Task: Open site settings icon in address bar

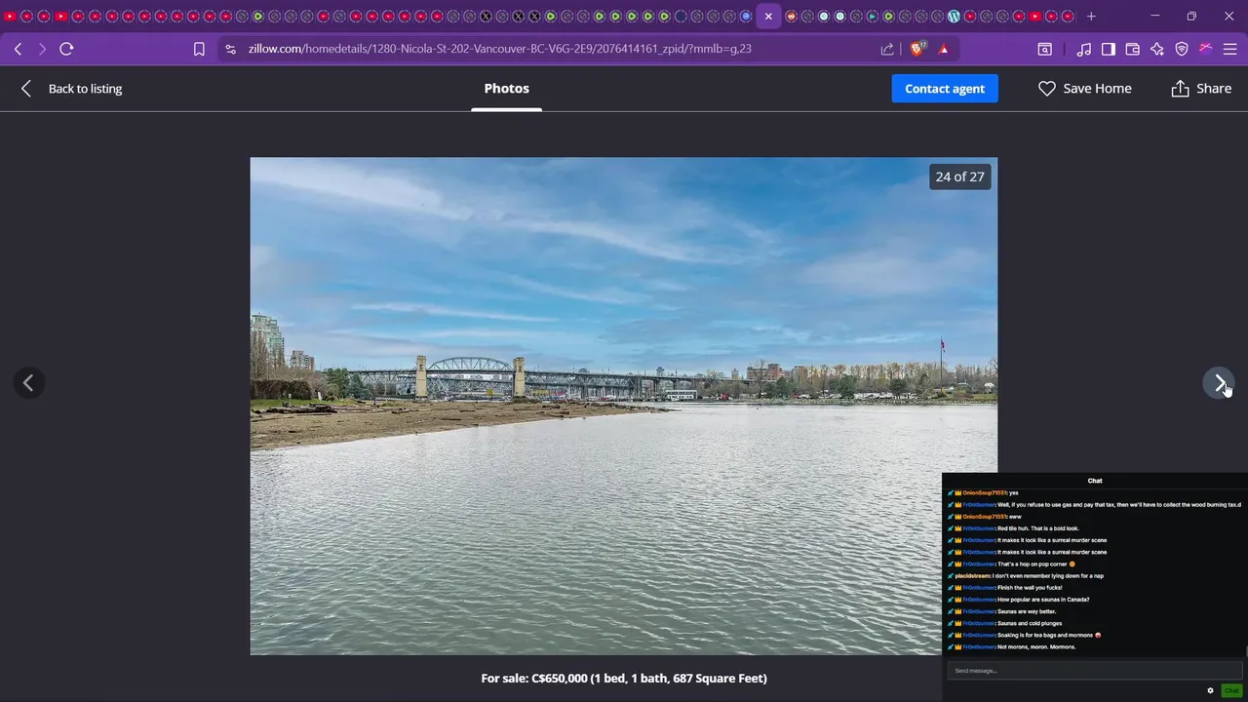Action: (x=229, y=49)
